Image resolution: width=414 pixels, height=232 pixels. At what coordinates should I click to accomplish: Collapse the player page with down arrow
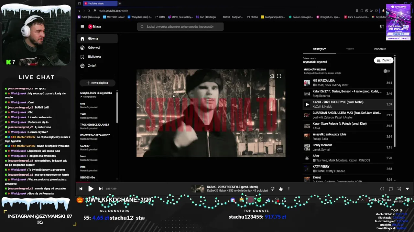(407, 189)
